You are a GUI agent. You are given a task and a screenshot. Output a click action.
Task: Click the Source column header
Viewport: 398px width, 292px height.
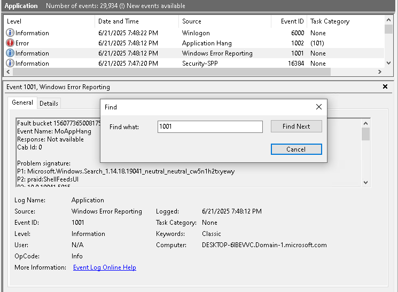tap(225, 21)
